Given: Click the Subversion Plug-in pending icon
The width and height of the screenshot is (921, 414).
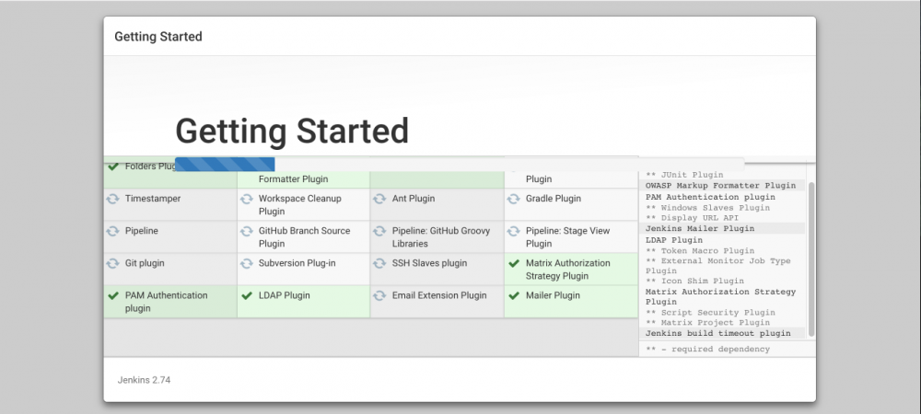Looking at the screenshot, I should tap(246, 263).
